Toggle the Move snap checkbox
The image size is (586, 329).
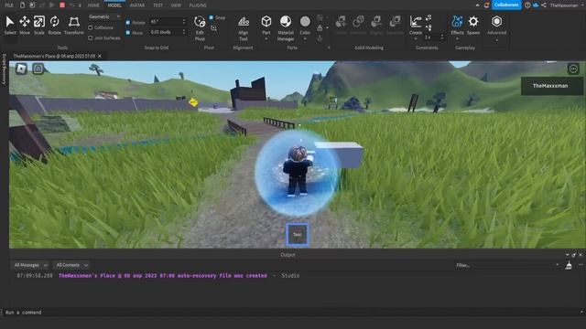(x=128, y=33)
